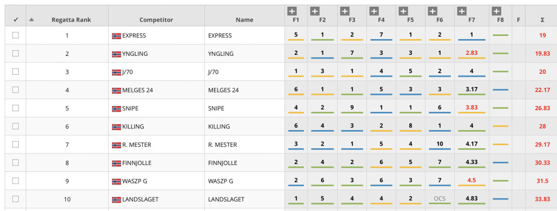Viewport: 557px width, 211px height.
Task: Expand the F2 race column plus icon
Action: [x=315, y=11]
